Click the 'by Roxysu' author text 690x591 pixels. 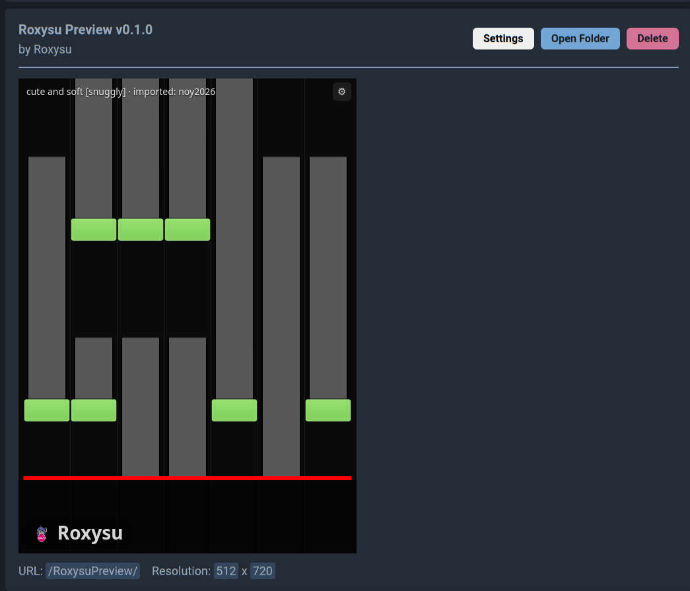point(45,49)
